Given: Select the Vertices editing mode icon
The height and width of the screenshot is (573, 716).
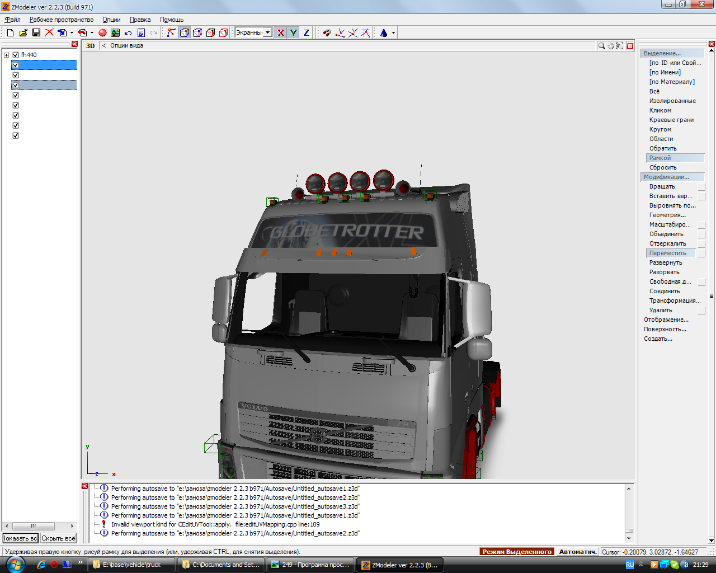Looking at the screenshot, I should 172,33.
